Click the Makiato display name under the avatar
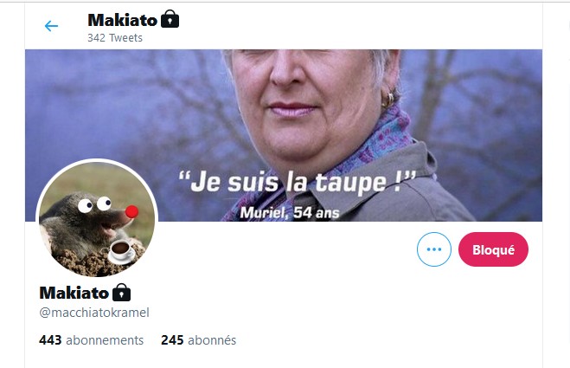 [x=74, y=293]
